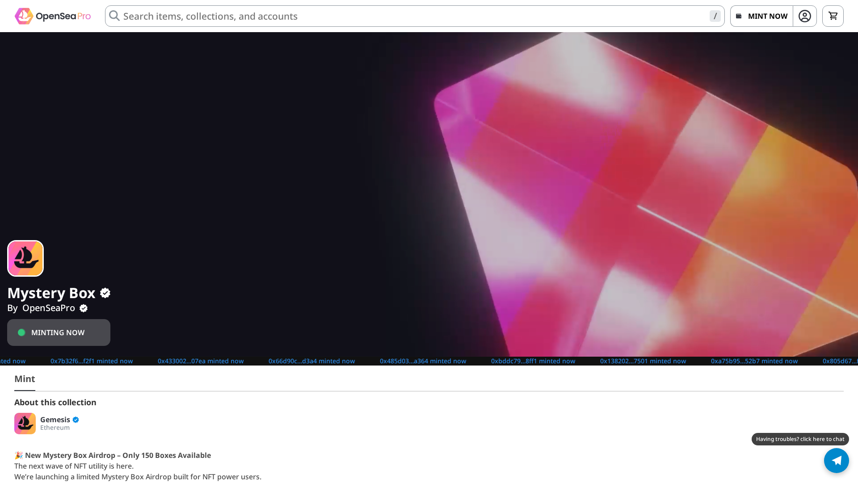Click 0x138202...7501 minted now entry
Screen dimensions: 858x482
tap(643, 361)
